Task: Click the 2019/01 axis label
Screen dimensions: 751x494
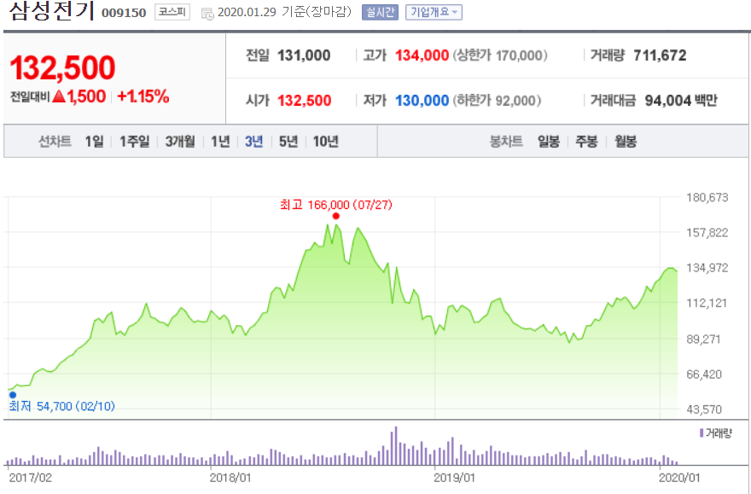Action: point(454,478)
